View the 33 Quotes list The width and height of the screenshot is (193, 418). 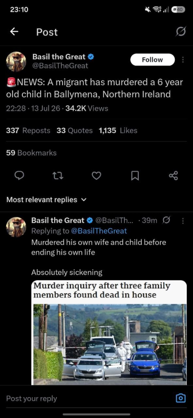click(75, 131)
